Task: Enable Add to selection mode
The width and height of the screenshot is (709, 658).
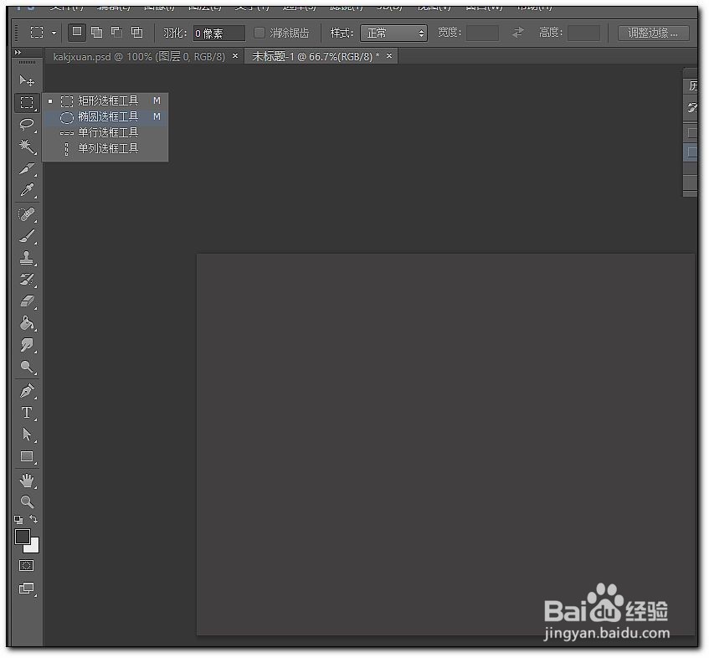Action: (97, 32)
